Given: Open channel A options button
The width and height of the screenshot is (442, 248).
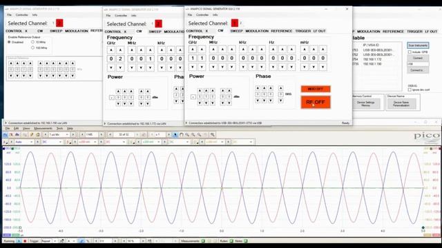Looking at the screenshot, I should click(x=6, y=142).
